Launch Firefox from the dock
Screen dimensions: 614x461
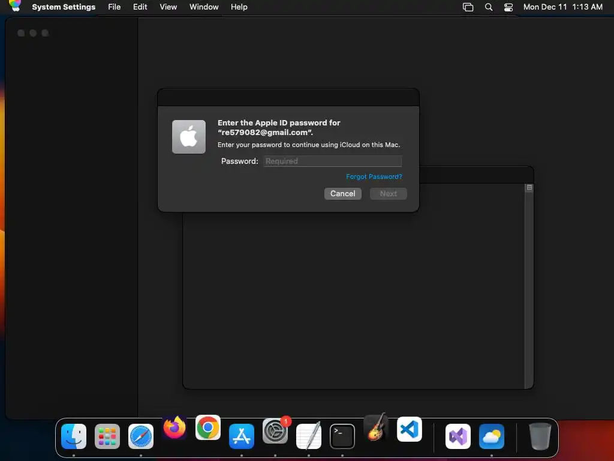pyautogui.click(x=174, y=427)
